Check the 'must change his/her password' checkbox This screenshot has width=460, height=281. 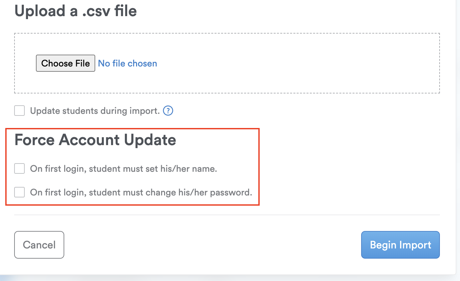pyautogui.click(x=19, y=192)
